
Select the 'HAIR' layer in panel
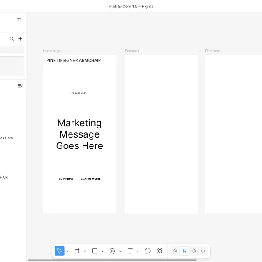(x=4, y=177)
